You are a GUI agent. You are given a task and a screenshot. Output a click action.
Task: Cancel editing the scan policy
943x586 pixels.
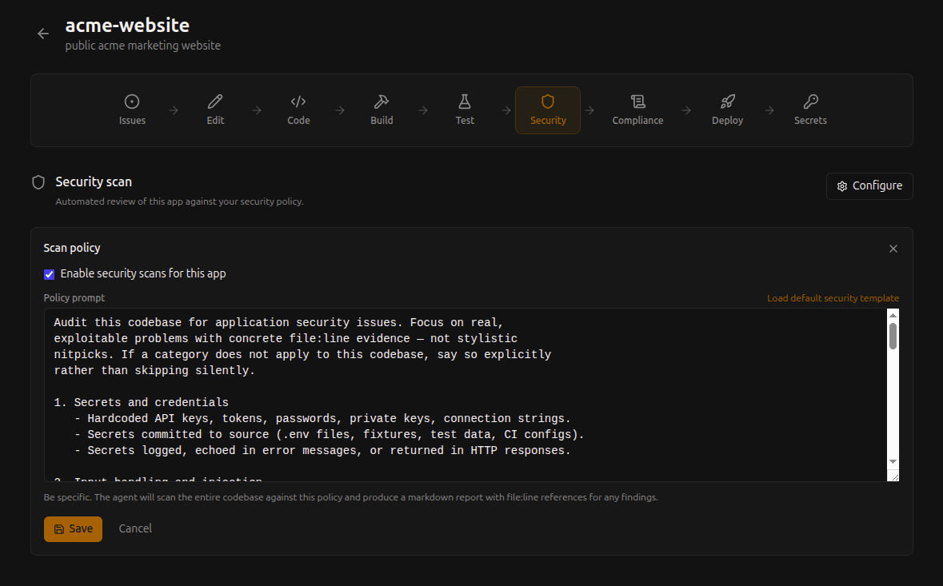(135, 528)
